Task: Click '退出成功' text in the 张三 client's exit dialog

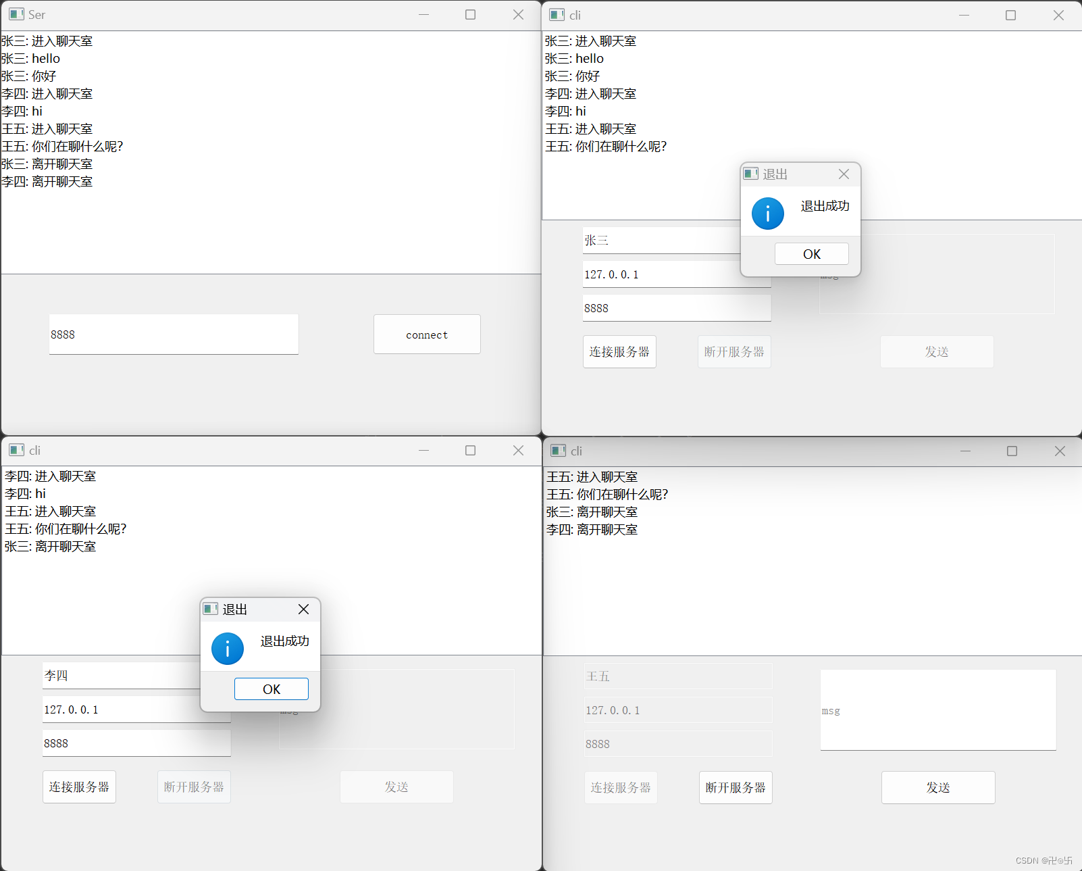Action: click(x=825, y=206)
